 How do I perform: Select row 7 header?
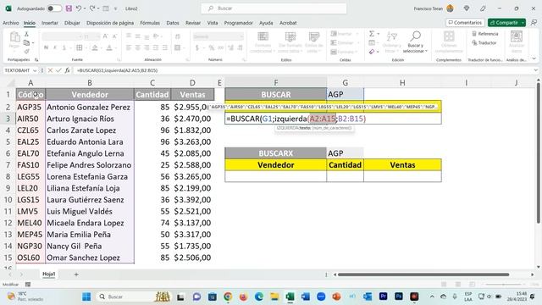click(8, 165)
